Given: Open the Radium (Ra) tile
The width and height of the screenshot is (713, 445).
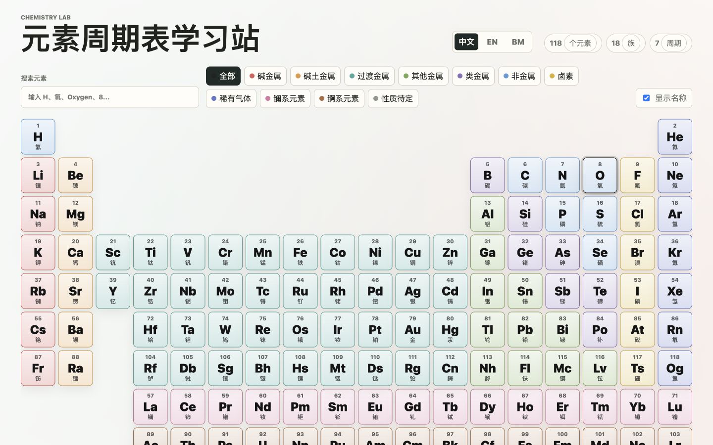Looking at the screenshot, I should pyautogui.click(x=75, y=368).
